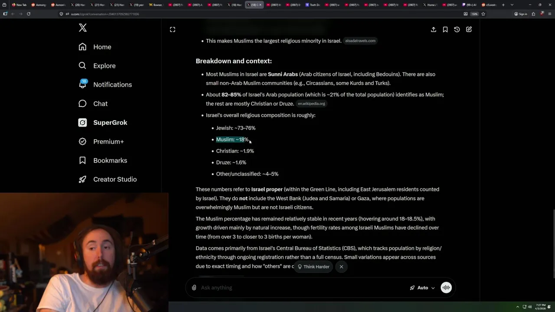The image size is (555, 312).
Task: Toggle fullscreen expand icon in Grok header
Action: [173, 29]
